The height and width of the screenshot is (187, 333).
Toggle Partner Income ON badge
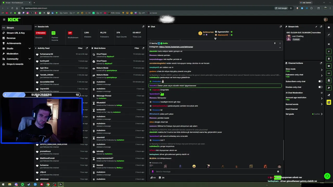tap(53, 33)
